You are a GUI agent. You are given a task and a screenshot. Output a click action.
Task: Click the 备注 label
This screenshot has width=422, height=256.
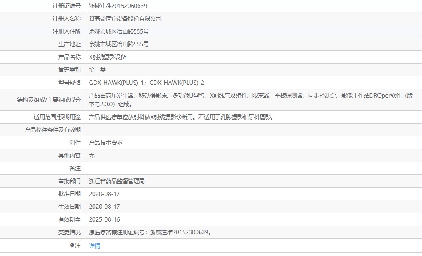click(75, 168)
